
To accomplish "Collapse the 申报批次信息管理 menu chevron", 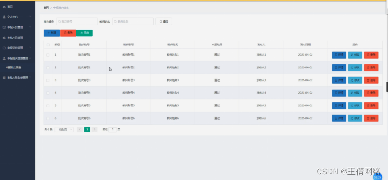I will 30,58.
